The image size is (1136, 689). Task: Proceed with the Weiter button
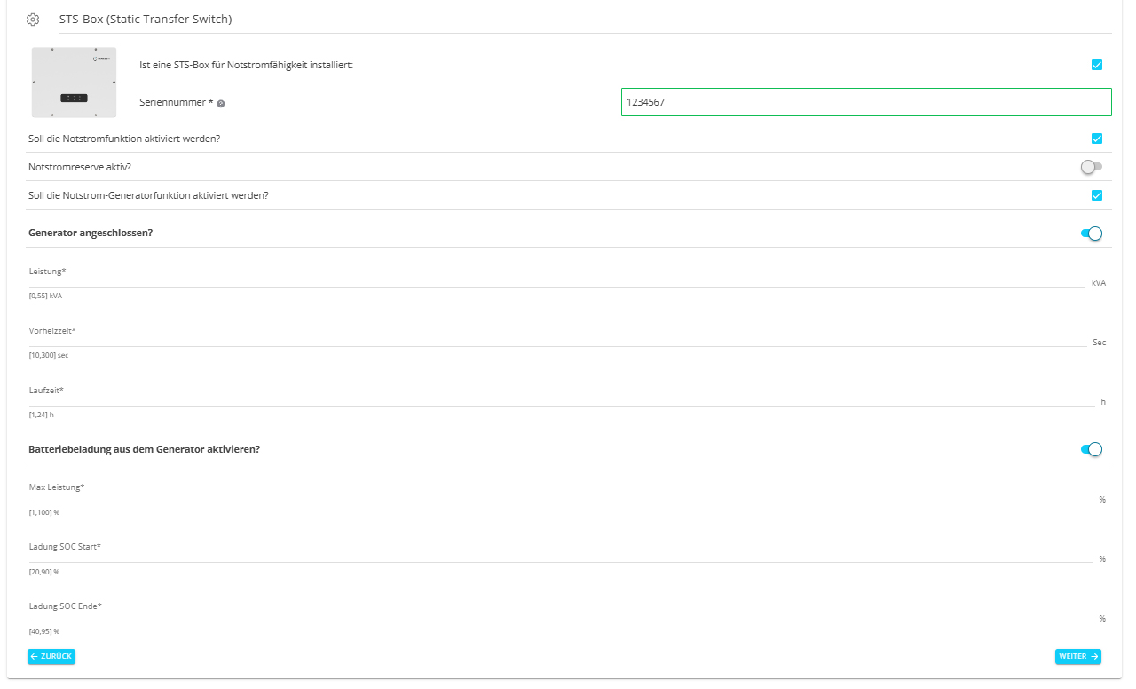(1077, 656)
